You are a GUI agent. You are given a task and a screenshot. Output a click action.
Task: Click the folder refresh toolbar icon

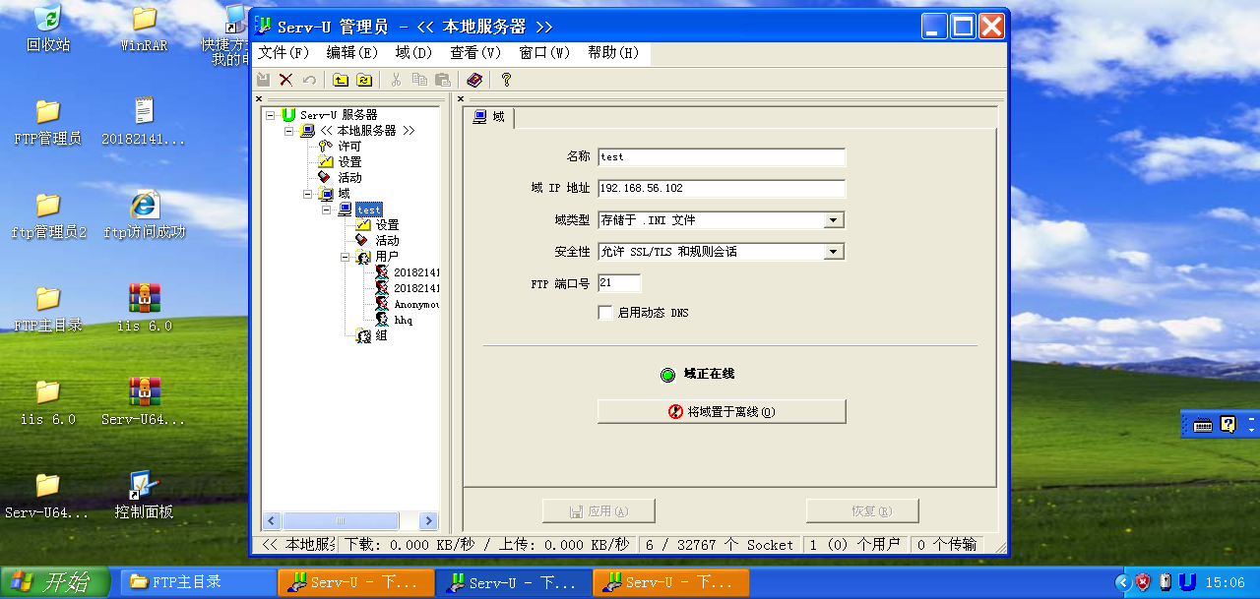[364, 80]
